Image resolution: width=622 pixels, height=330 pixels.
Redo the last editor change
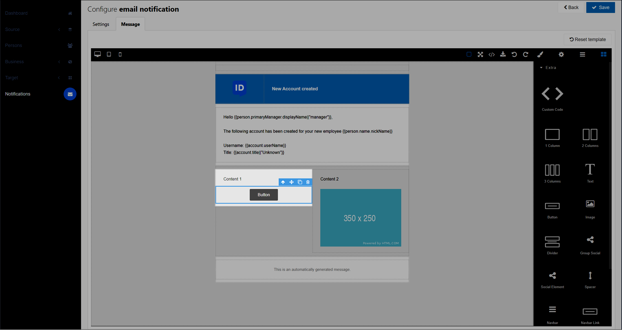525,54
